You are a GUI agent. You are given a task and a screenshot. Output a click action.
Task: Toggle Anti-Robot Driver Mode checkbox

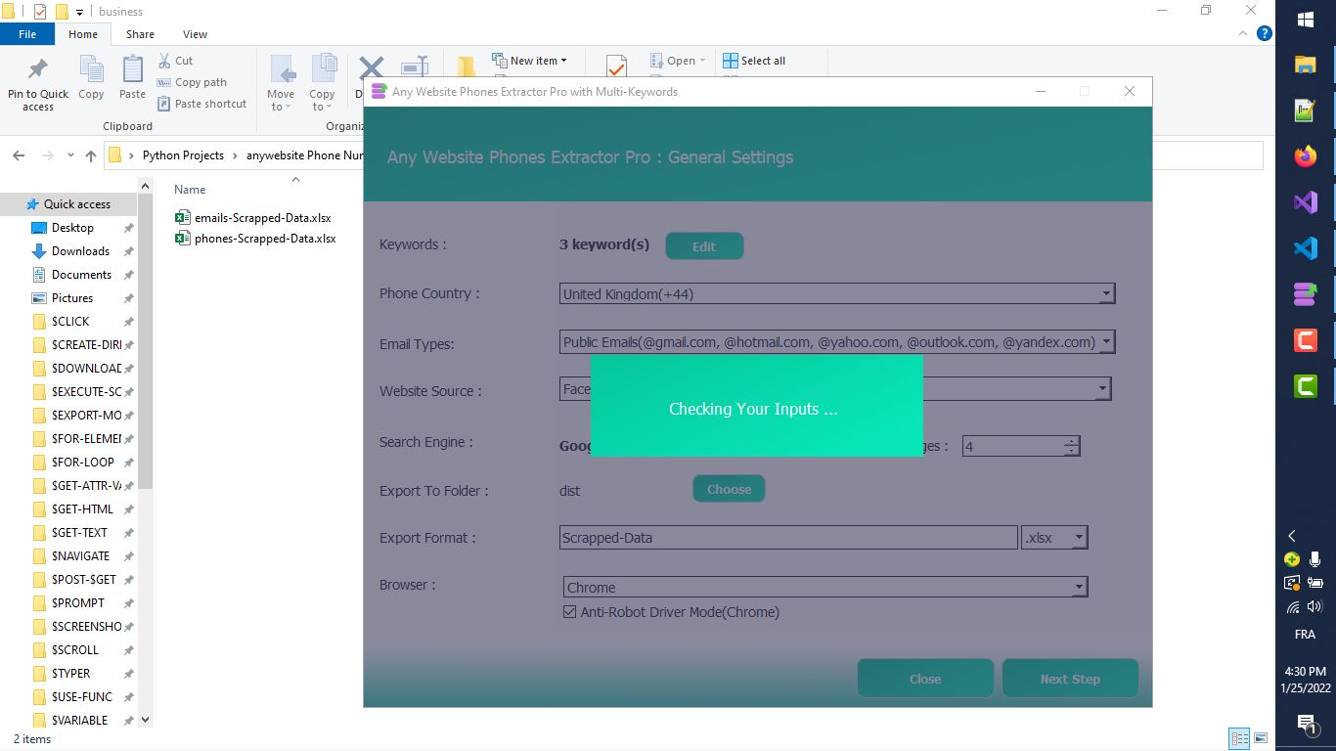tap(570, 612)
